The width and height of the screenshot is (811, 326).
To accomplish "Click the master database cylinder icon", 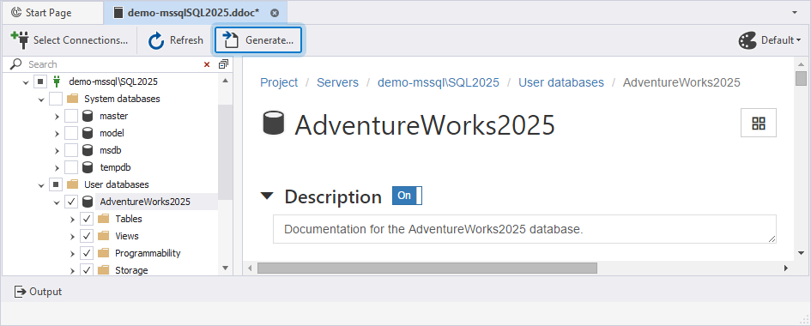I will pyautogui.click(x=88, y=116).
